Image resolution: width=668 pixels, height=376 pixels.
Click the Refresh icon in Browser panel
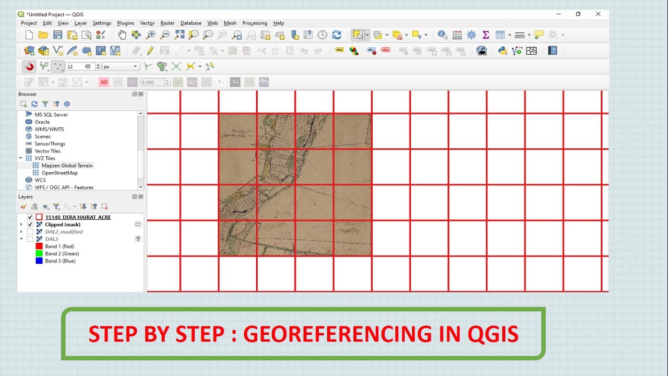tap(34, 104)
